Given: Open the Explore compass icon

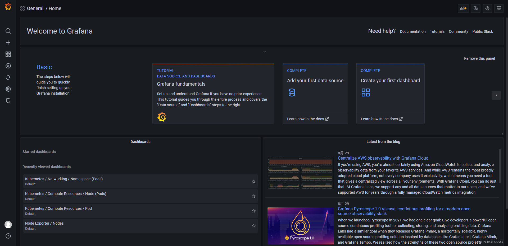Looking at the screenshot, I should 8,66.
